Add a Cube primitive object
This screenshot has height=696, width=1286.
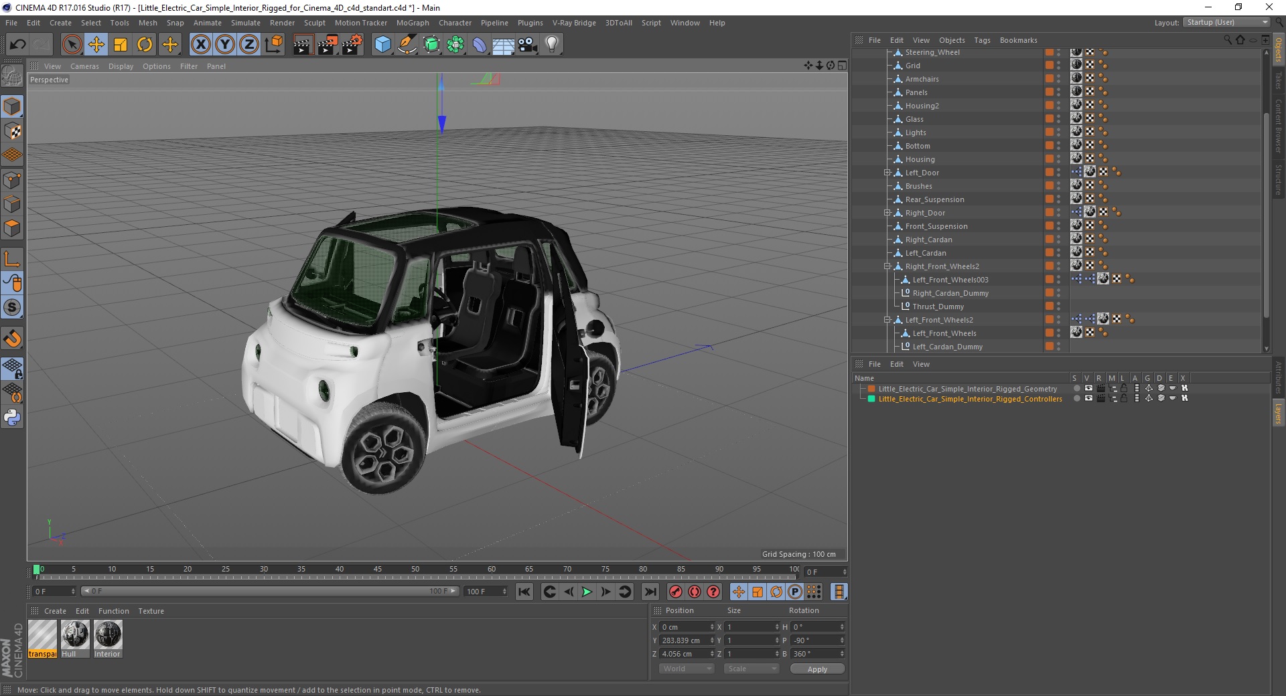(382, 45)
